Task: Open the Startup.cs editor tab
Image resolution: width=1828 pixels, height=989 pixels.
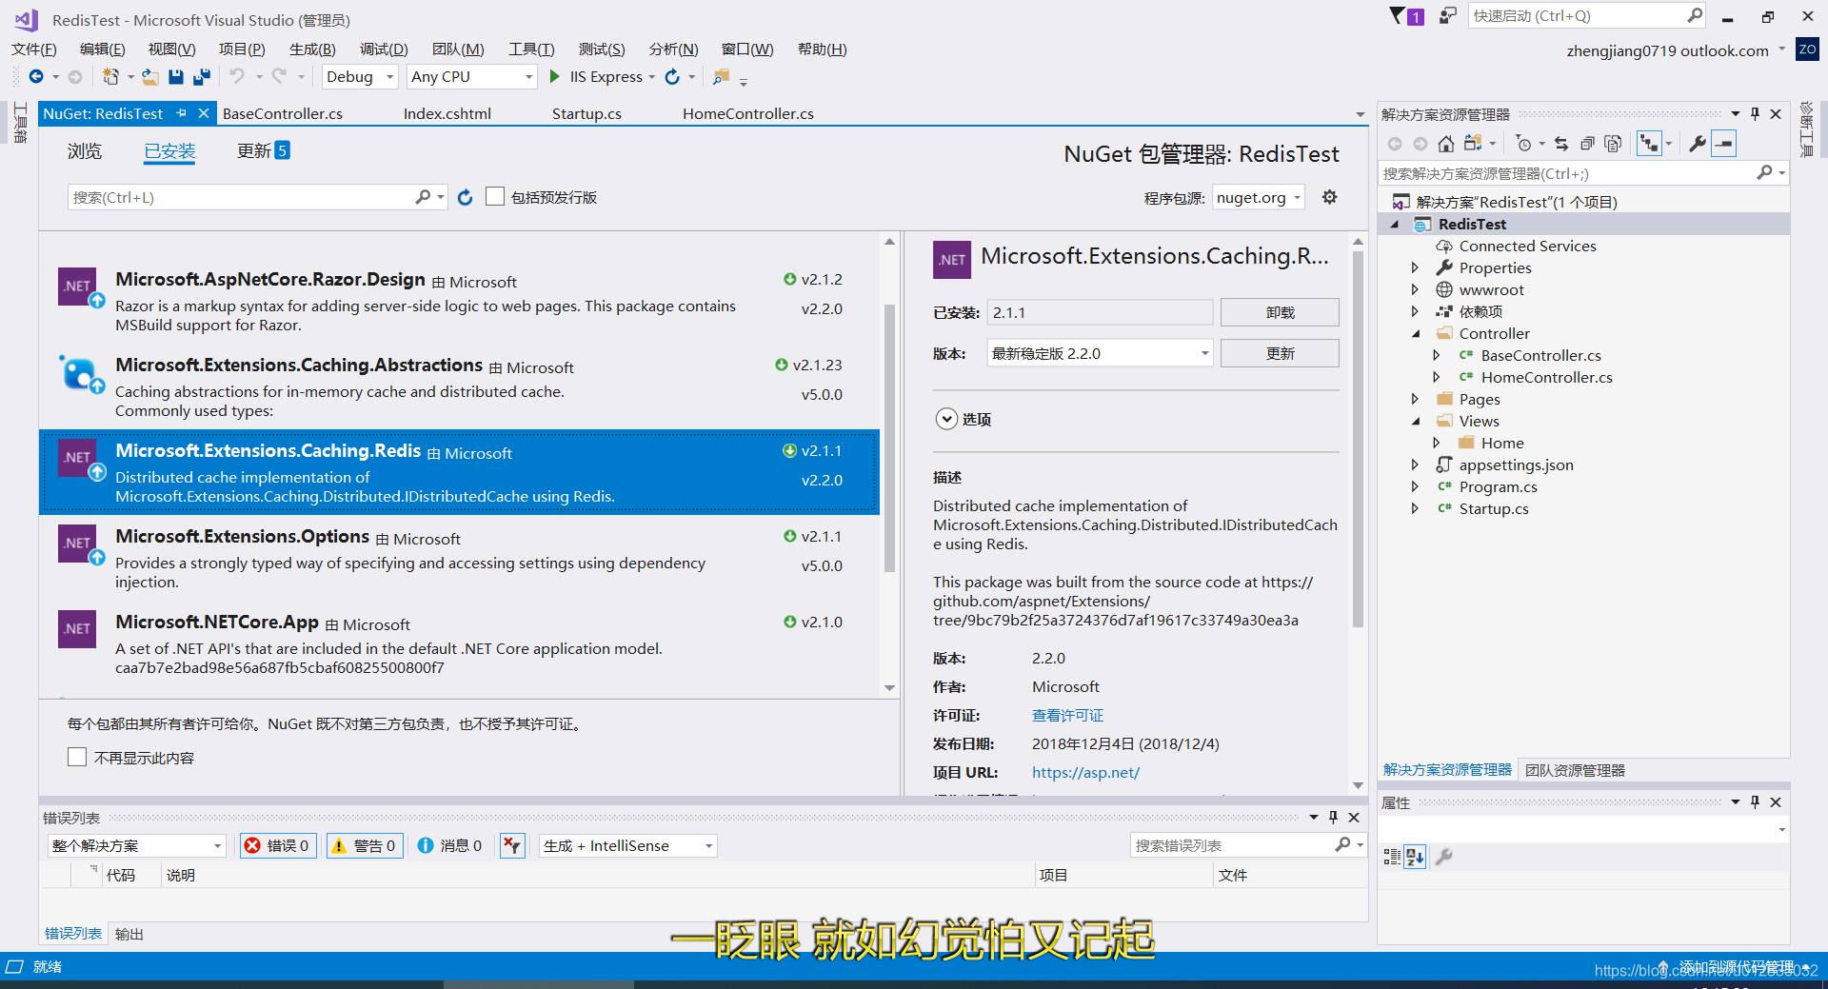Action: (x=586, y=113)
